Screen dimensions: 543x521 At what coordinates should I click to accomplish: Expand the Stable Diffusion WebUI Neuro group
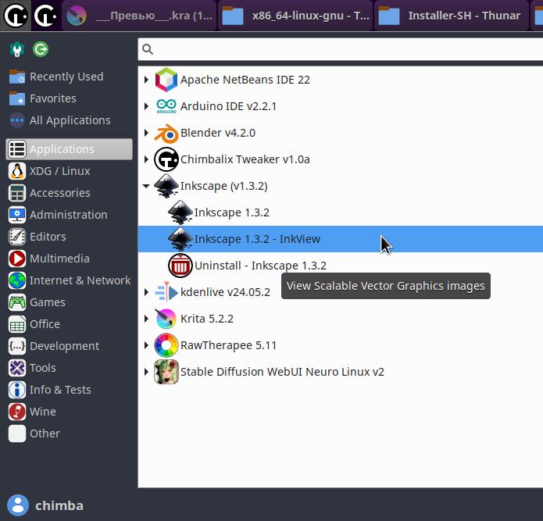146,372
